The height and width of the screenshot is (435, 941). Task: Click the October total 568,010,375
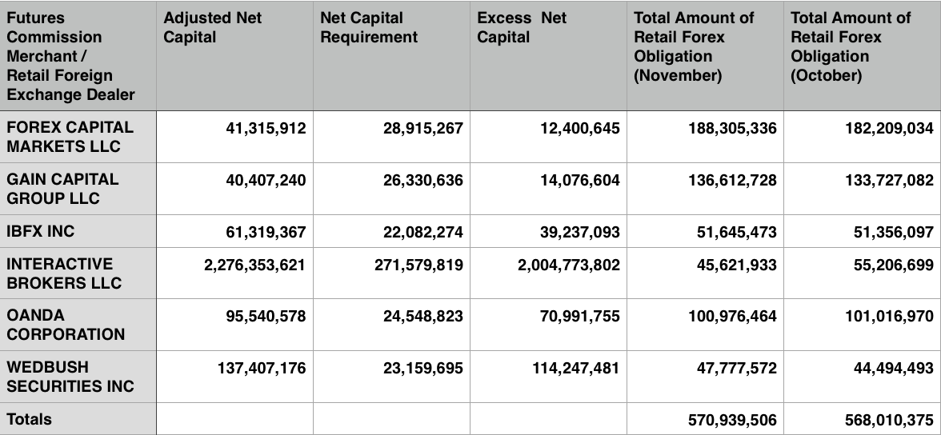pyautogui.click(x=889, y=420)
